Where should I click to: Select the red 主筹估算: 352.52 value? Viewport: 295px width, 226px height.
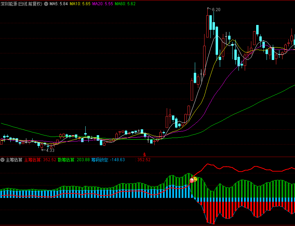[x=40, y=160]
